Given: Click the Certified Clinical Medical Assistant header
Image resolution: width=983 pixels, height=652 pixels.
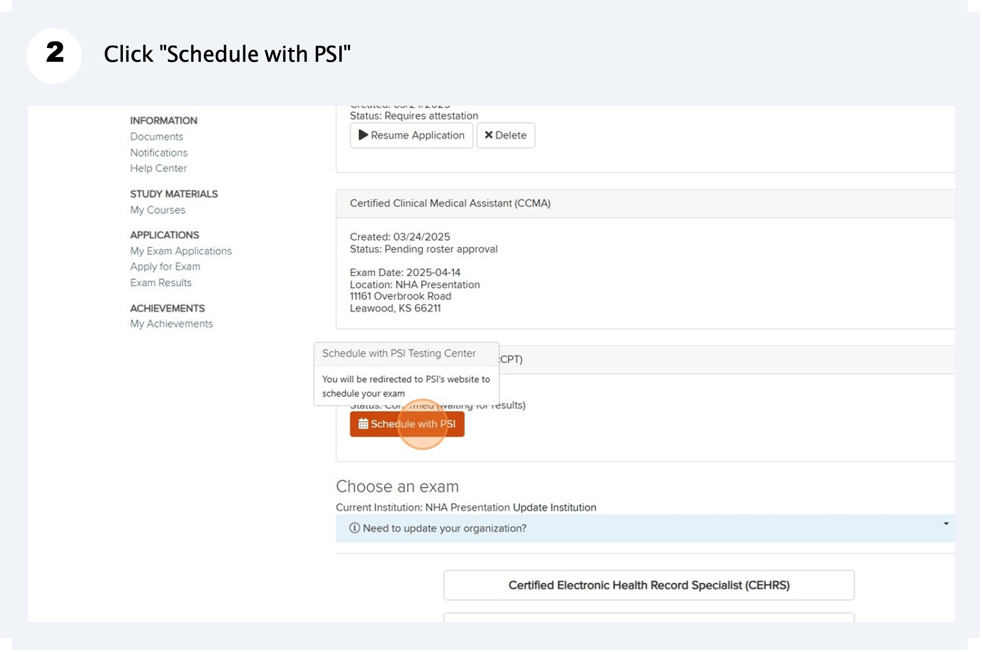Looking at the screenshot, I should tap(450, 203).
